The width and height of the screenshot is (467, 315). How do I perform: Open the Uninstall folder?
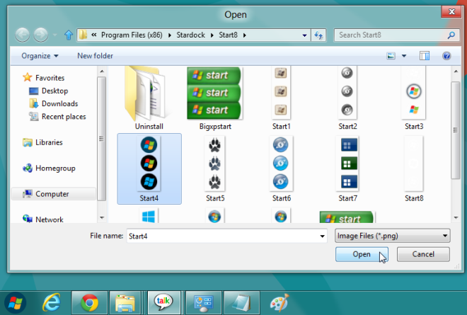click(x=149, y=98)
